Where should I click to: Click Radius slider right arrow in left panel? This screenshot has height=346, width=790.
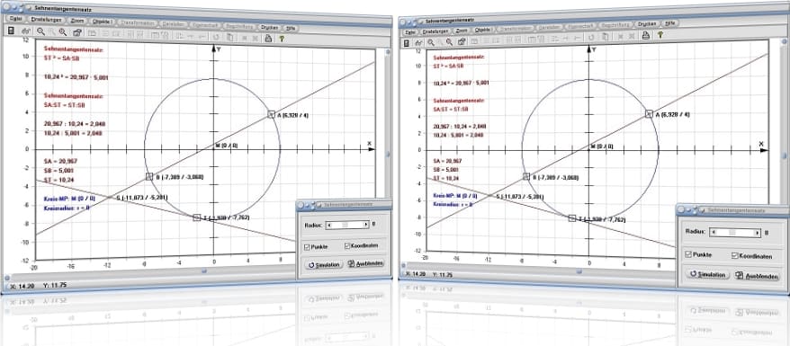click(x=366, y=225)
